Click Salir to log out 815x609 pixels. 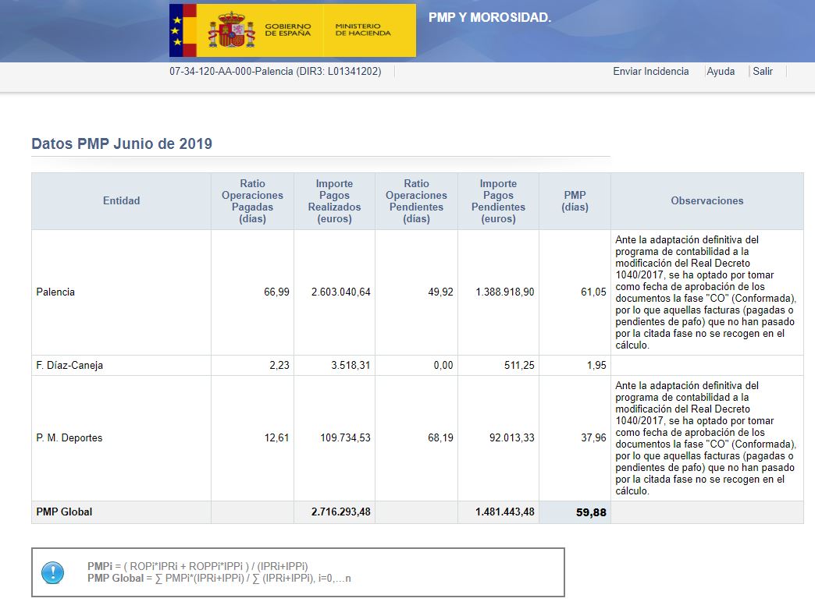[x=763, y=71]
